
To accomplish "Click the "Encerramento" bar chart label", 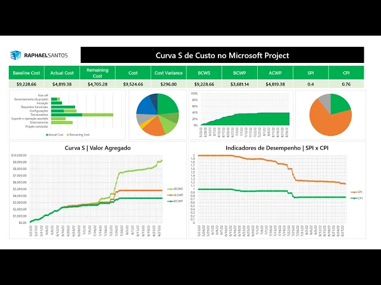I will (x=39, y=123).
